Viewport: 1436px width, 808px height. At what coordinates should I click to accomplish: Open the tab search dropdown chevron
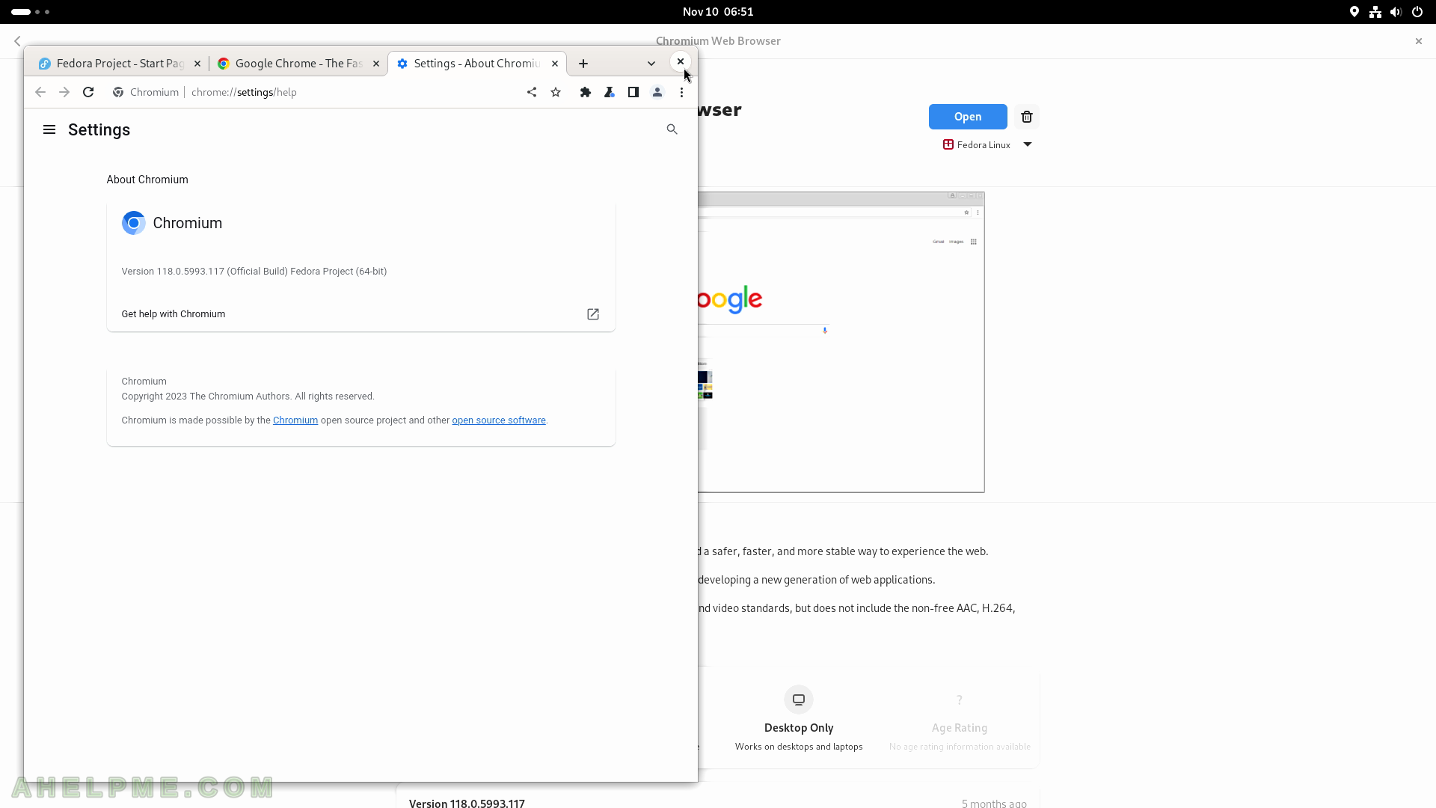point(651,64)
